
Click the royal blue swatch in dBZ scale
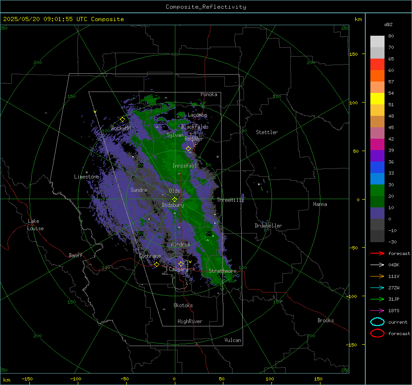377,168
